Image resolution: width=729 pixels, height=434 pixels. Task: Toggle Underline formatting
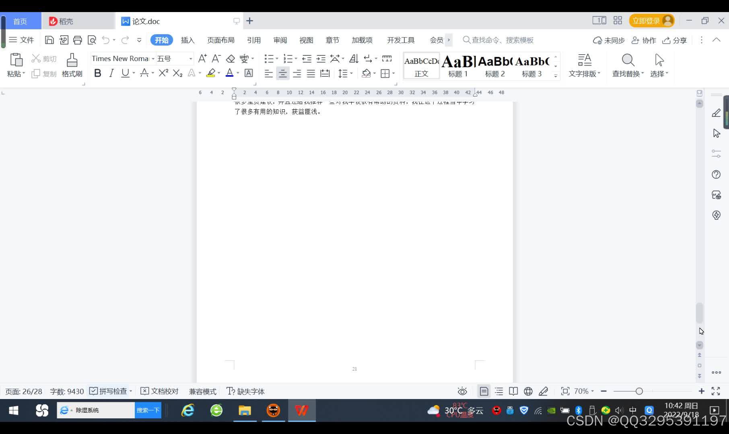point(125,73)
